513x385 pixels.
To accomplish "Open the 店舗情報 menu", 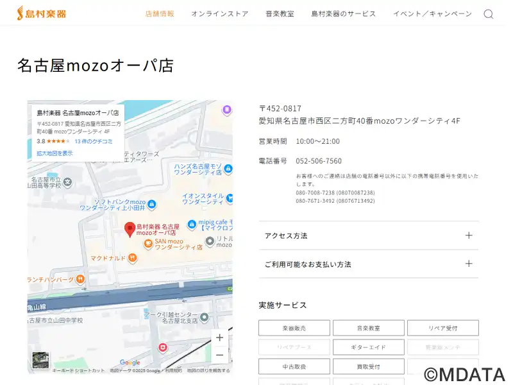I will [160, 13].
